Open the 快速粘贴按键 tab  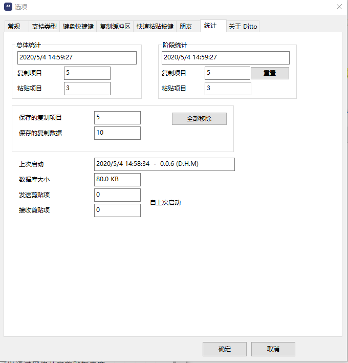tap(155, 27)
